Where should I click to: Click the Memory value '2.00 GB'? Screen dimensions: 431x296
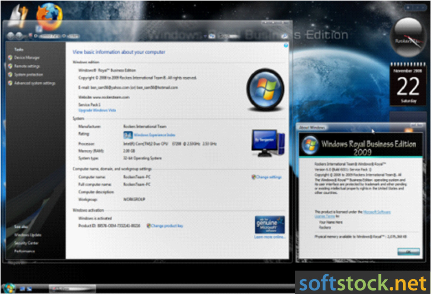click(129, 151)
